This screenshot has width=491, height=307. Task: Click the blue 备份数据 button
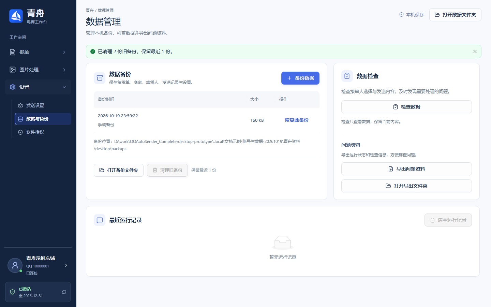click(x=300, y=78)
